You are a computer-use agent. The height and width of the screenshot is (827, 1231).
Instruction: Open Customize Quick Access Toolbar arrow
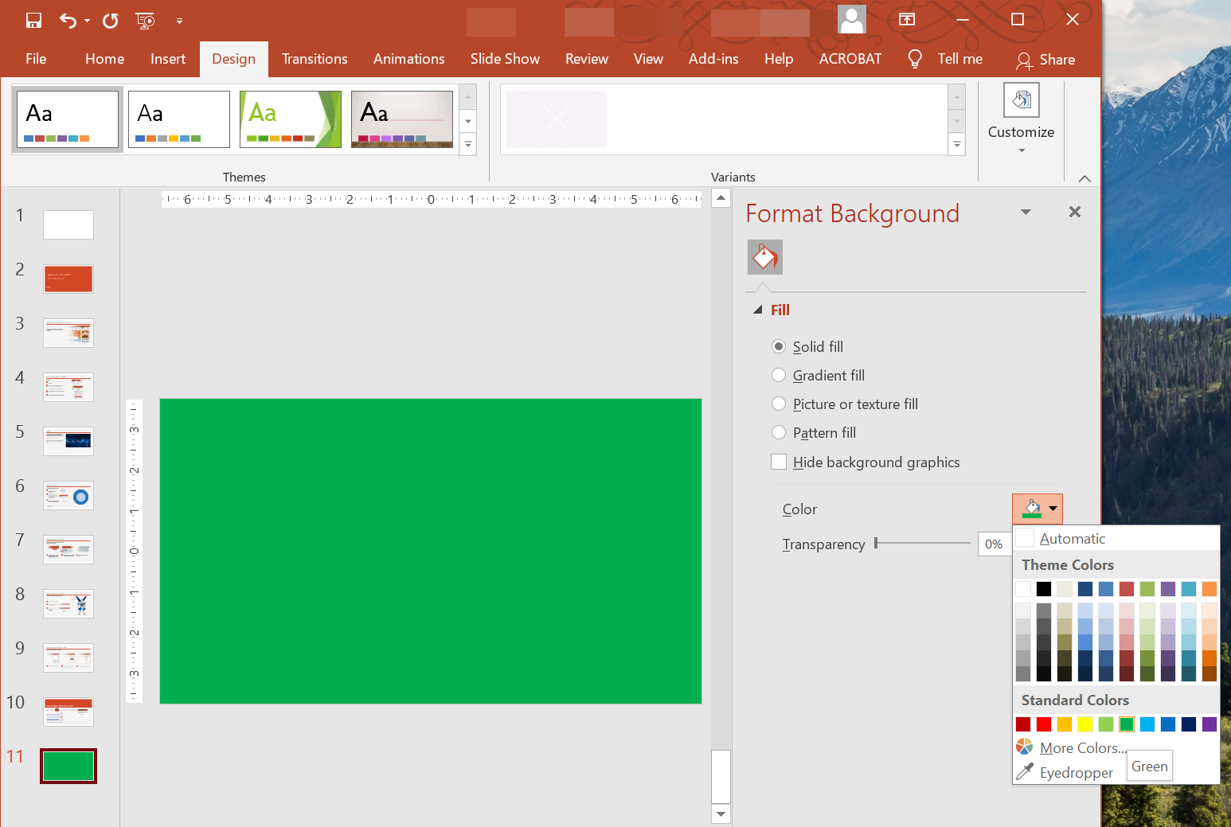tap(179, 21)
